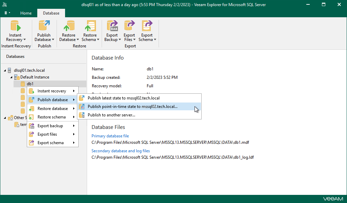Click the Publish point-in-time state submenu icon
This screenshot has width=347, height=203.
click(82, 107)
